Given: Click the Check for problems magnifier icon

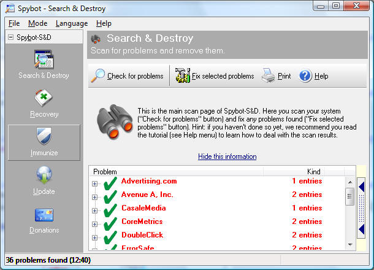Looking at the screenshot, I should pyautogui.click(x=98, y=76).
